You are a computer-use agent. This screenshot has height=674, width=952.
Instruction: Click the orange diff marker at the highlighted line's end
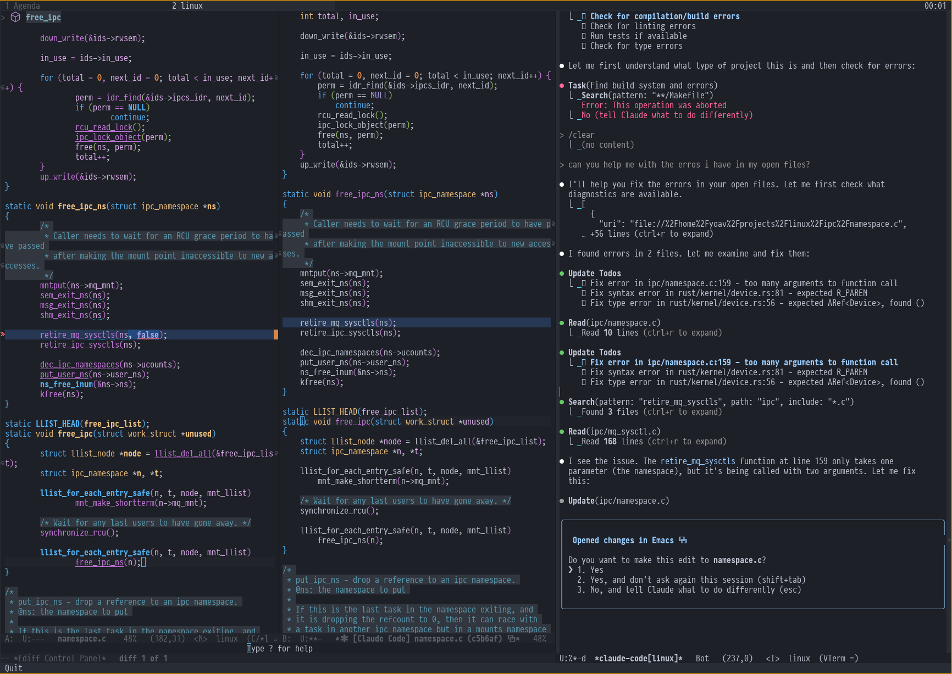(275, 335)
